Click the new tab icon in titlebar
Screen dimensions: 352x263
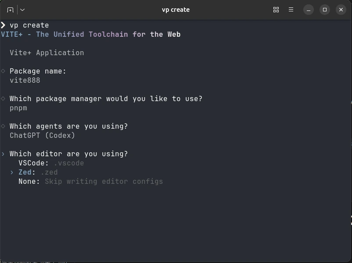11,10
